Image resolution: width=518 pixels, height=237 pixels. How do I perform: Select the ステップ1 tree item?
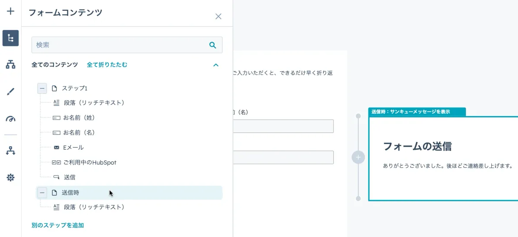(75, 88)
